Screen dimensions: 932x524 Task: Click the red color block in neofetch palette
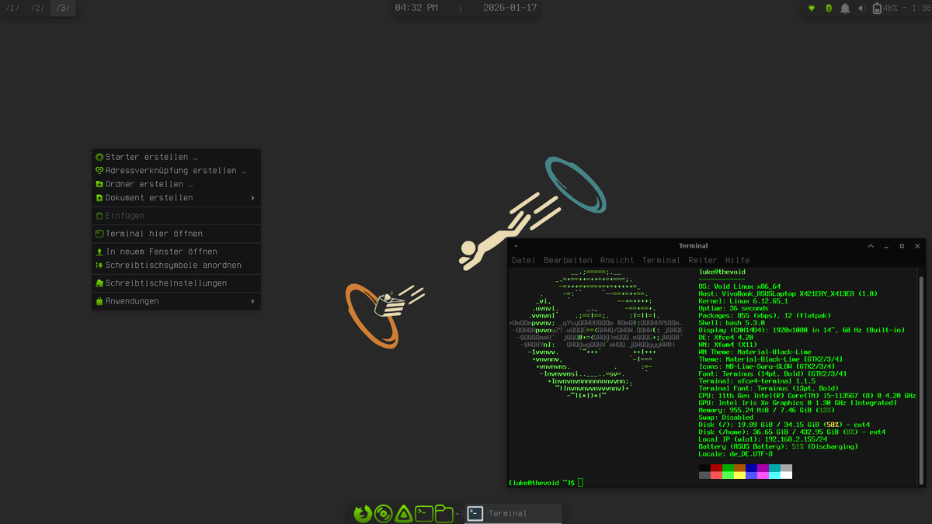[x=716, y=468]
